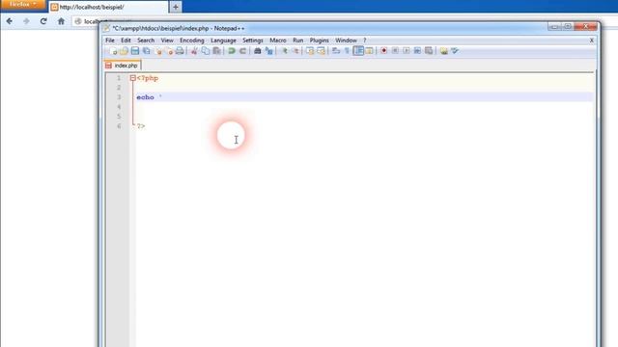Collapse the <?php fold block
The width and height of the screenshot is (618, 347).
(133, 78)
